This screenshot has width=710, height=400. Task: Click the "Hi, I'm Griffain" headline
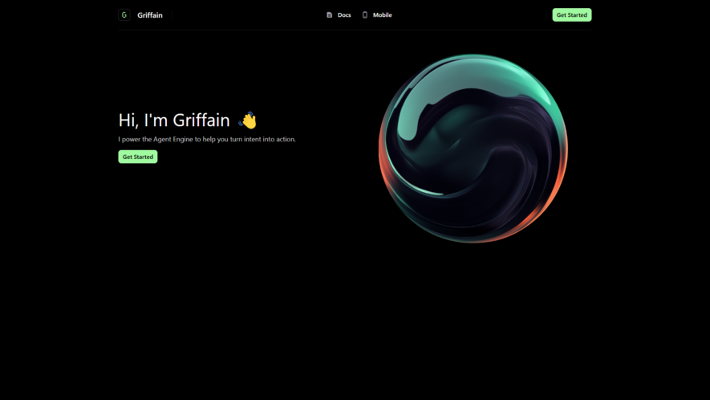coord(174,120)
